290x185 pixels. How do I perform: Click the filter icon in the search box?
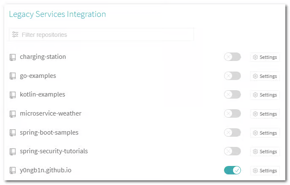[15, 35]
